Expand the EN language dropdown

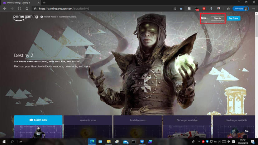pyautogui.click(x=204, y=18)
